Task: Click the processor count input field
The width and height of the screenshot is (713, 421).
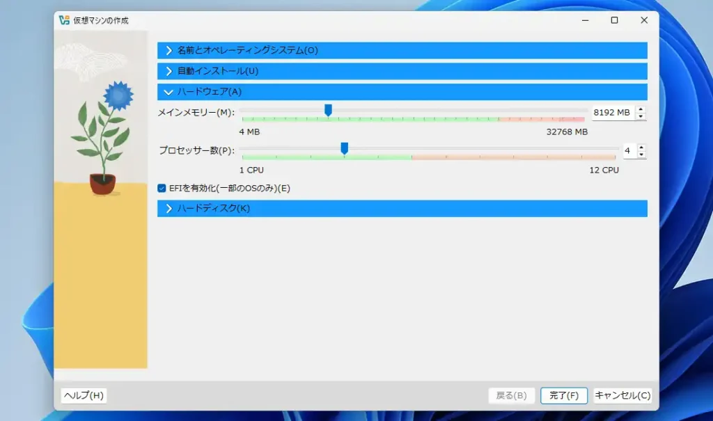Action: 628,151
